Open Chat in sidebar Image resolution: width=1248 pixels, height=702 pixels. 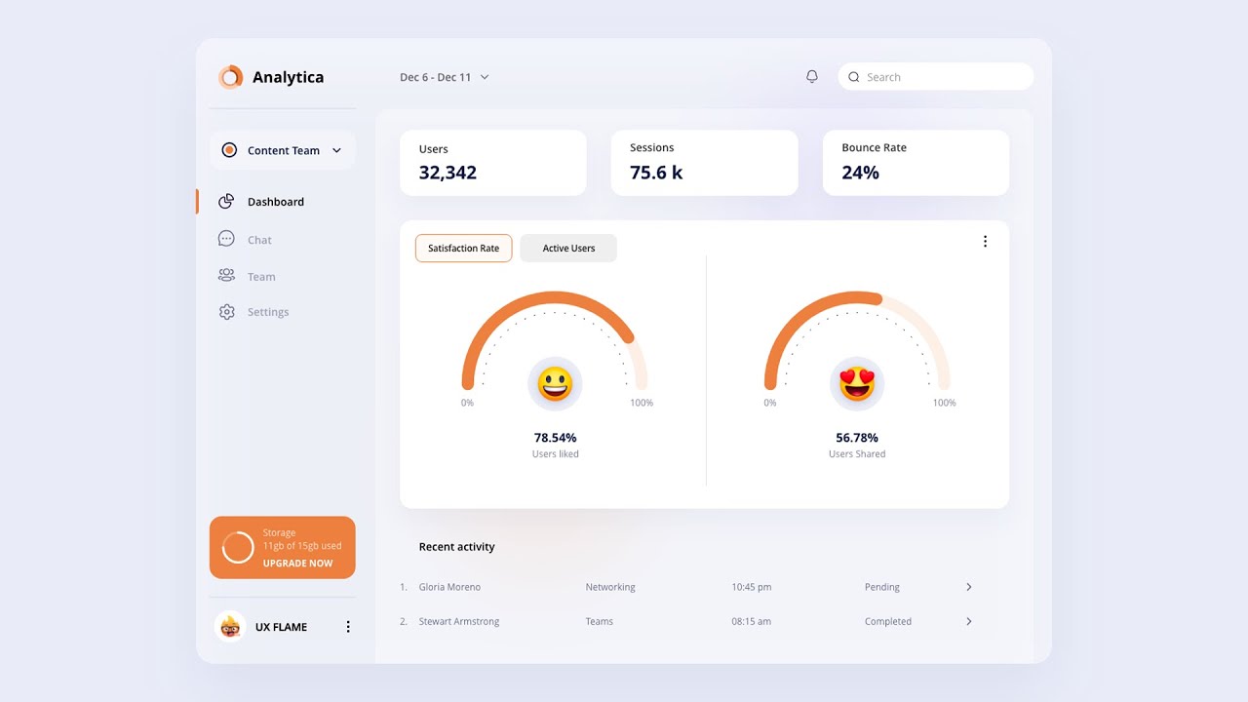click(259, 240)
